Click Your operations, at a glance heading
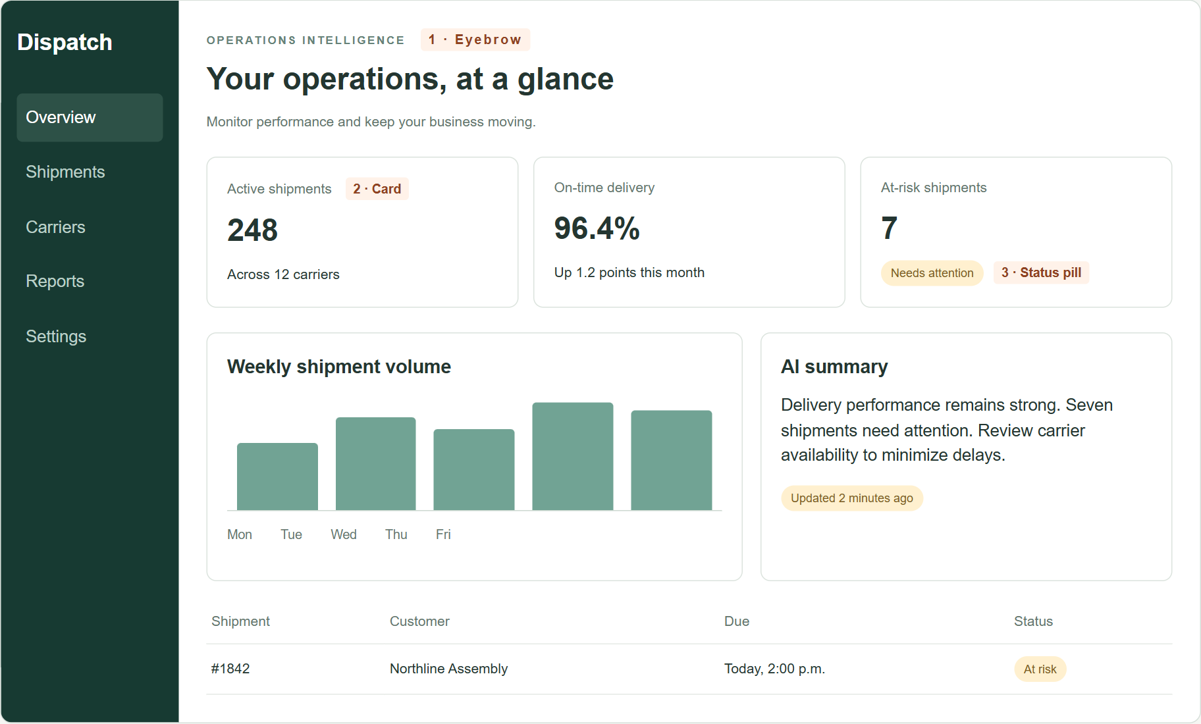The image size is (1201, 724). tap(410, 79)
